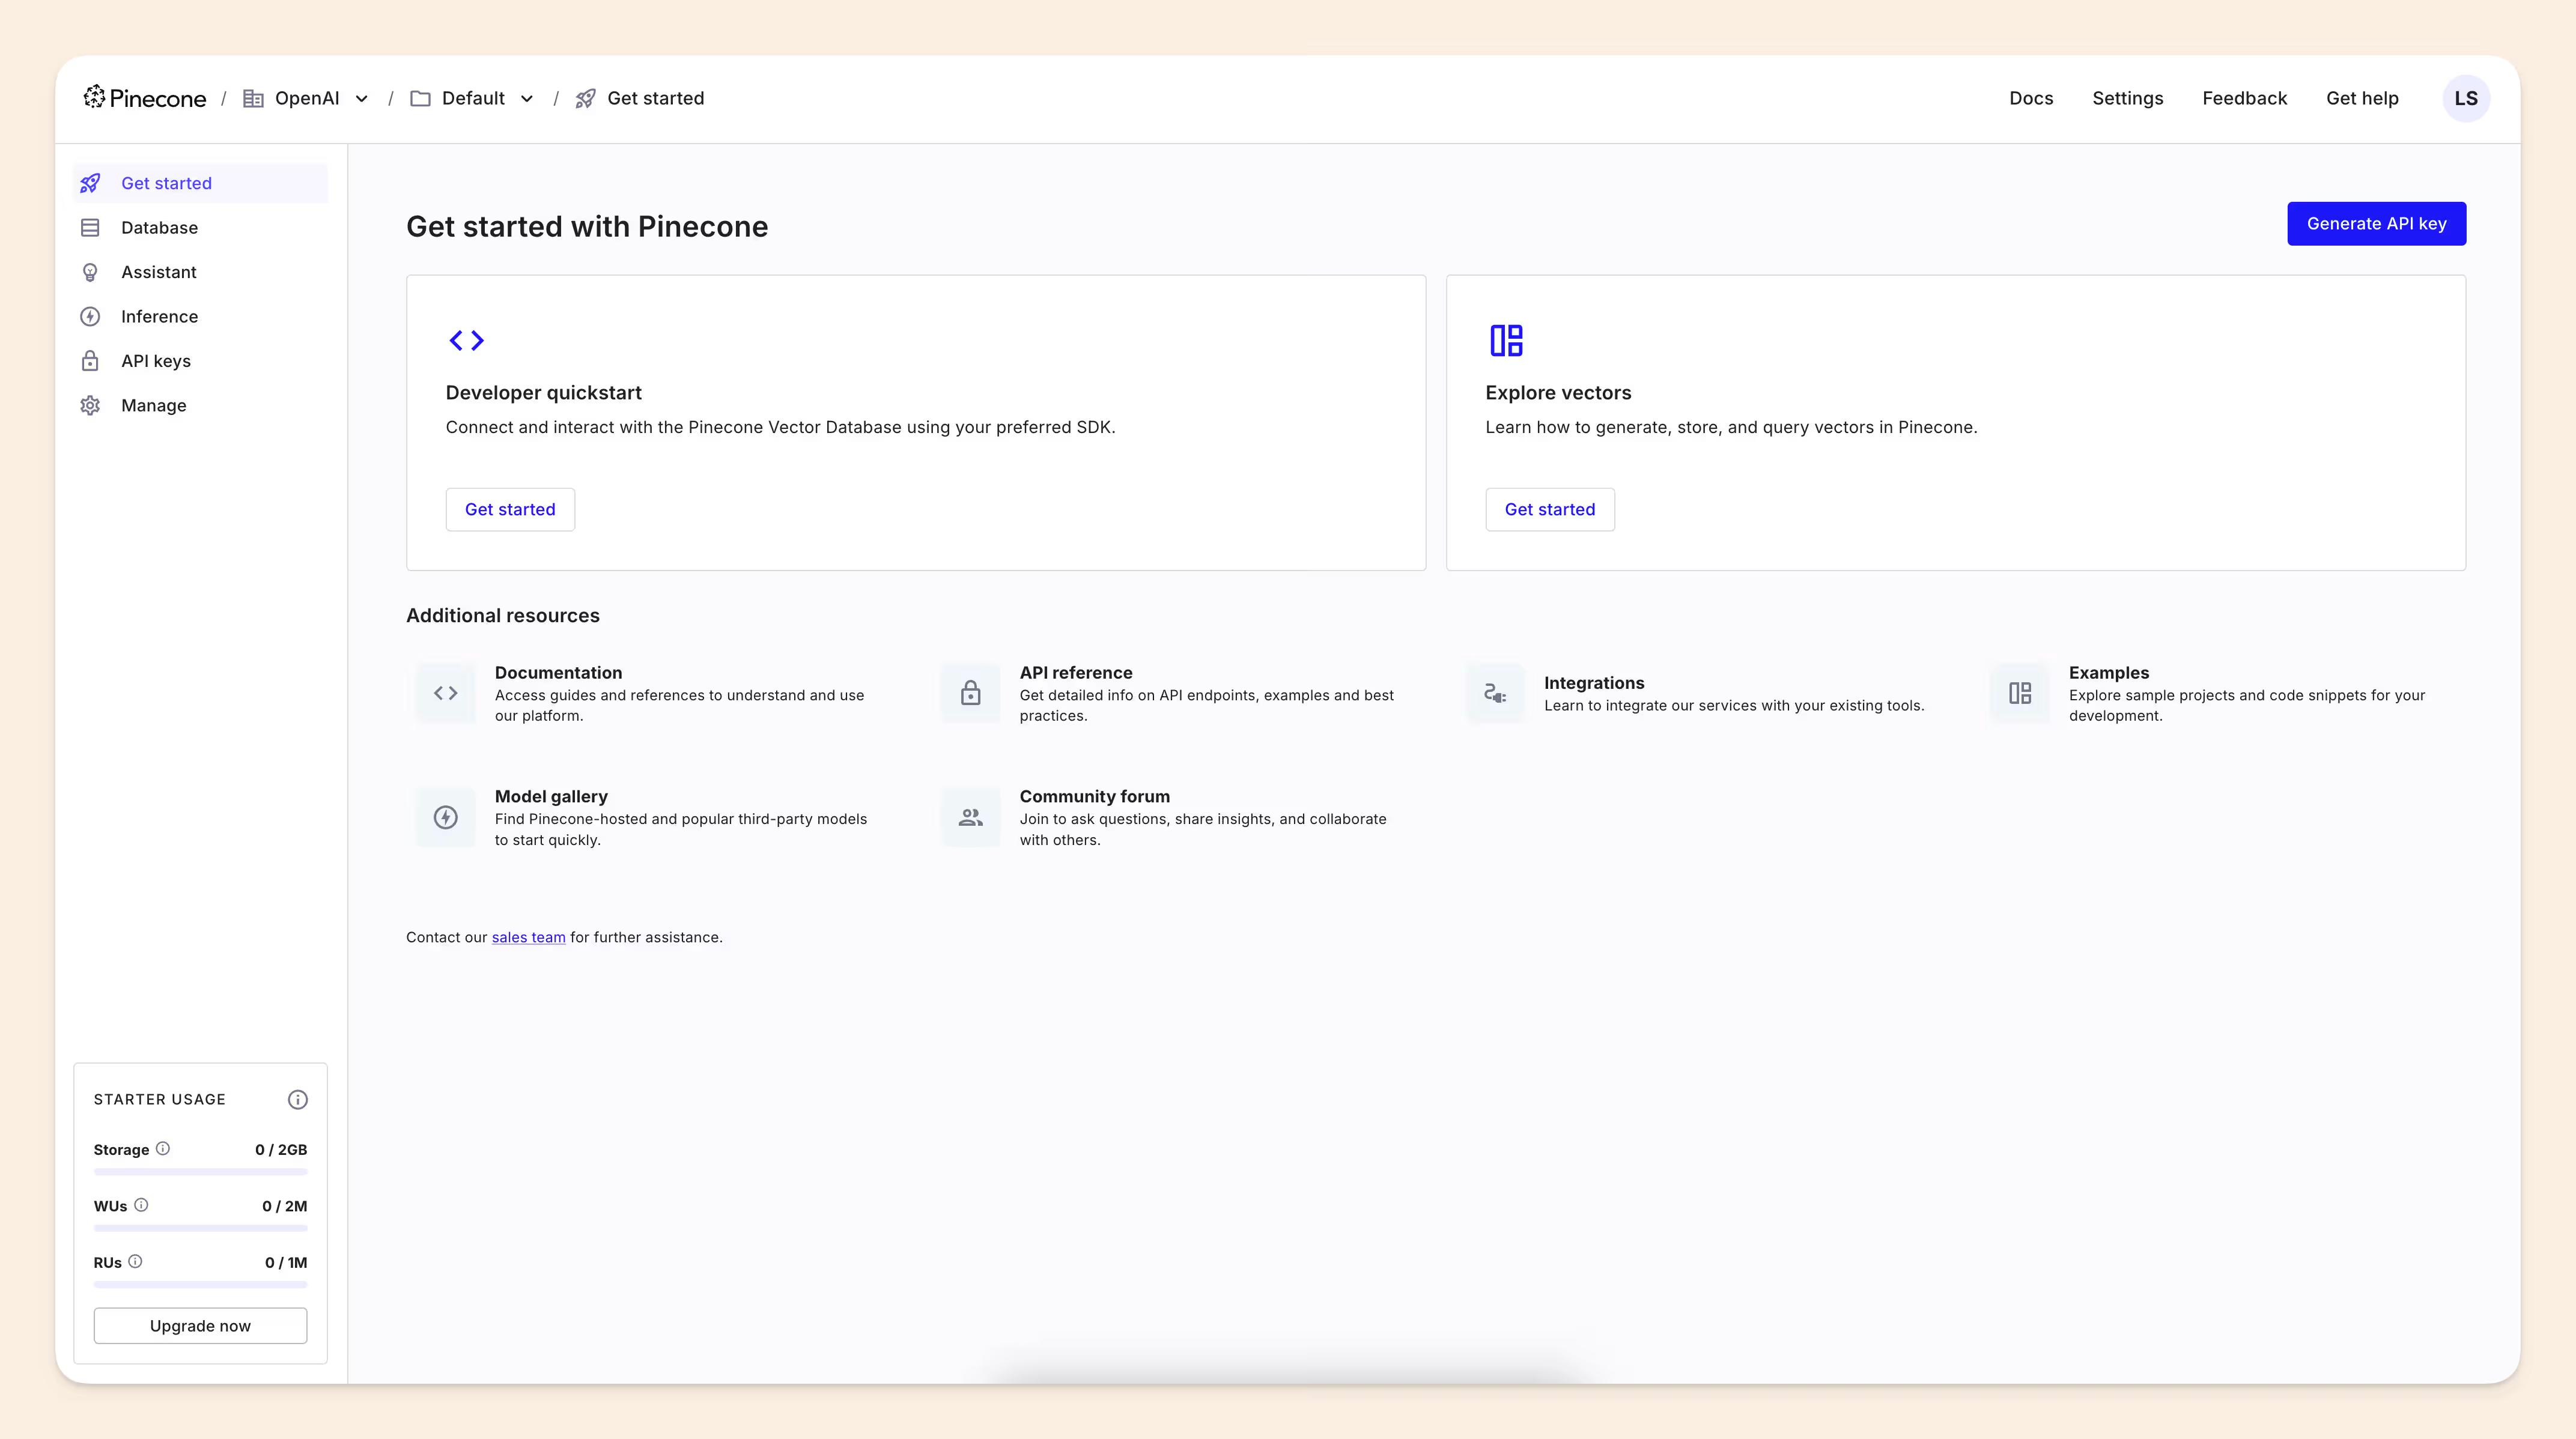This screenshot has height=1439, width=2576.
Task: Go to API keys in sidebar
Action: click(200, 361)
